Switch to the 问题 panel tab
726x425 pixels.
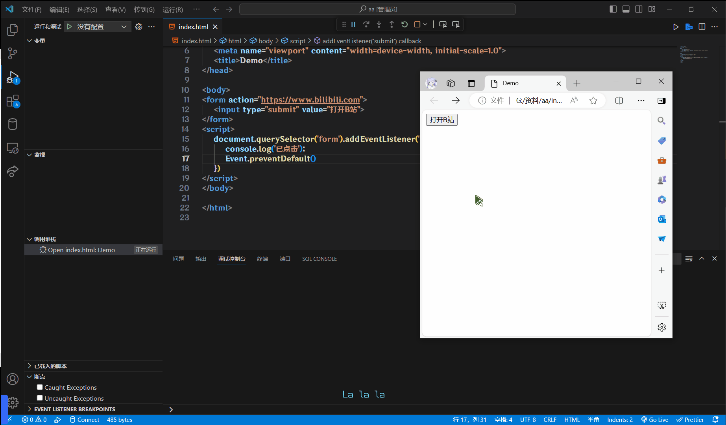click(178, 259)
